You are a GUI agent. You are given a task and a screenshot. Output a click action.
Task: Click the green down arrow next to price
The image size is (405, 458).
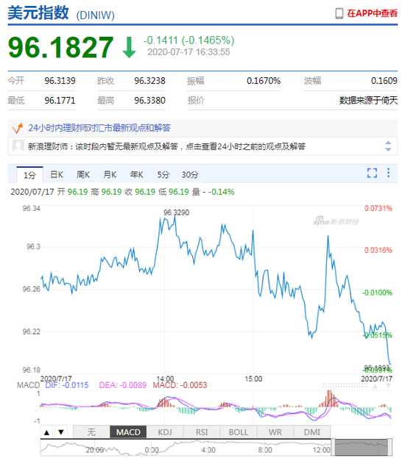[129, 47]
